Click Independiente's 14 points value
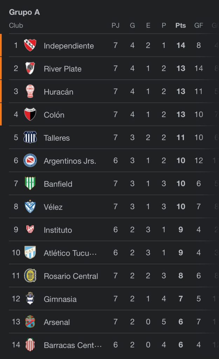Screen dimensions: 219x359 point(180,45)
